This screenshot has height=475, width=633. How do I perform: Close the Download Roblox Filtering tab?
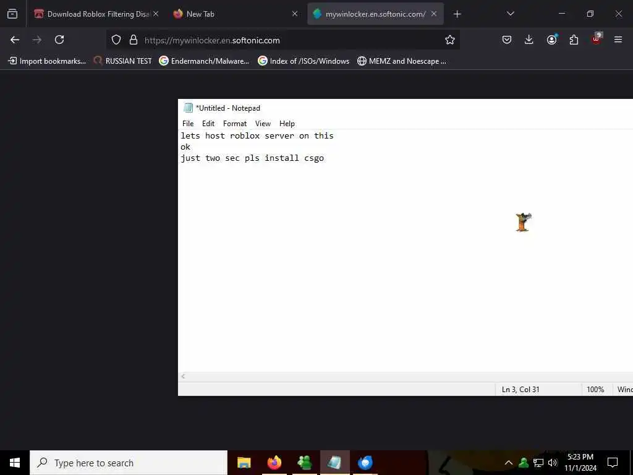click(156, 14)
